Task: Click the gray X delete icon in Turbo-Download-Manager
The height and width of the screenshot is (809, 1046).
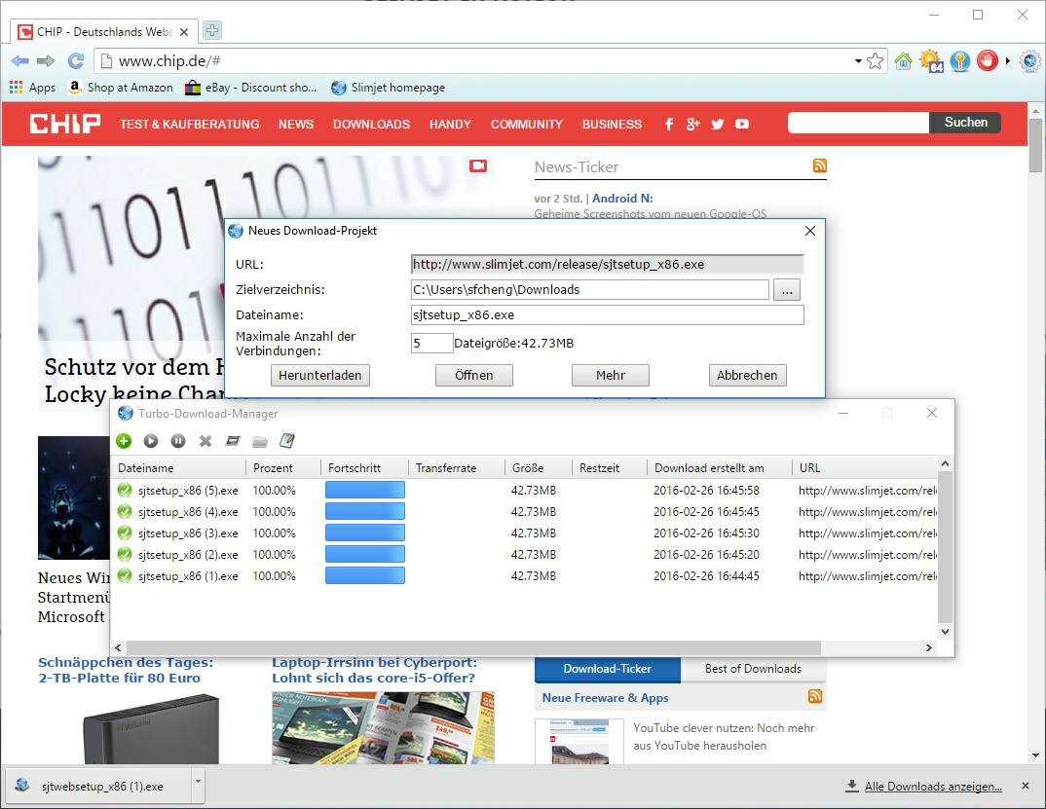Action: (205, 441)
